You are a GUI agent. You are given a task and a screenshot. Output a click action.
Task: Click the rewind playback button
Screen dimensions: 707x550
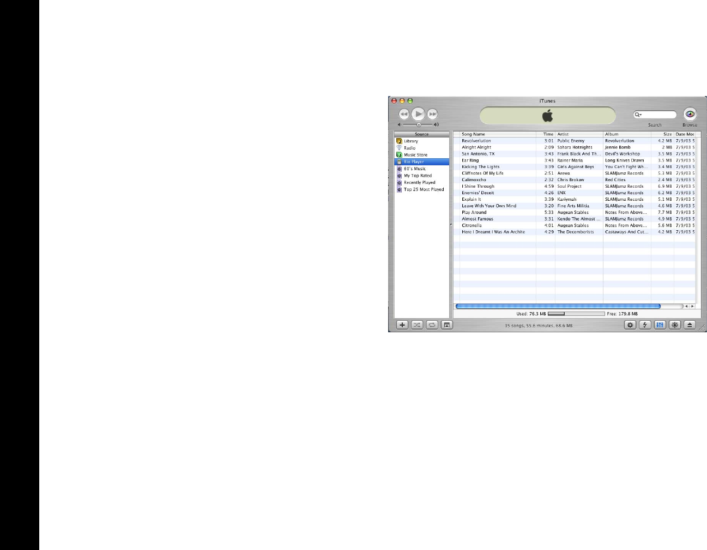pyautogui.click(x=404, y=114)
